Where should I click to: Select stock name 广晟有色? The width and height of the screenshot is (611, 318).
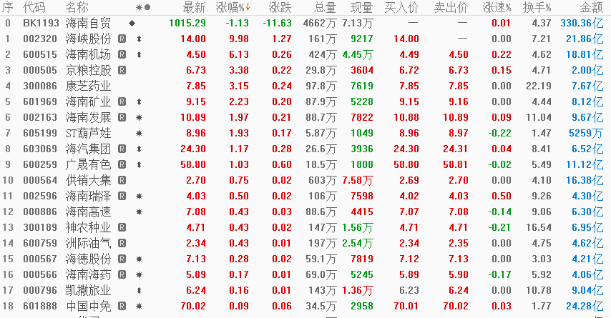click(x=88, y=164)
